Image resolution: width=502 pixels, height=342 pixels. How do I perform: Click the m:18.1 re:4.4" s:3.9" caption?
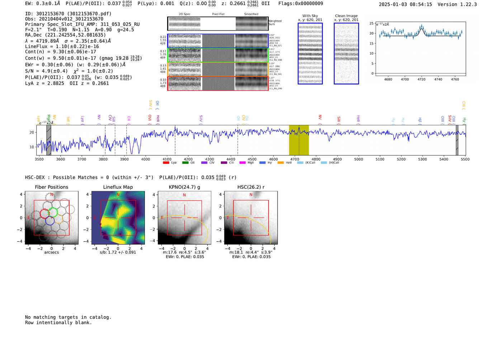[251, 252]
